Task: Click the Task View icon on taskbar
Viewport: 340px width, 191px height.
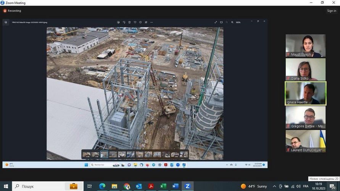Action: point(90,186)
